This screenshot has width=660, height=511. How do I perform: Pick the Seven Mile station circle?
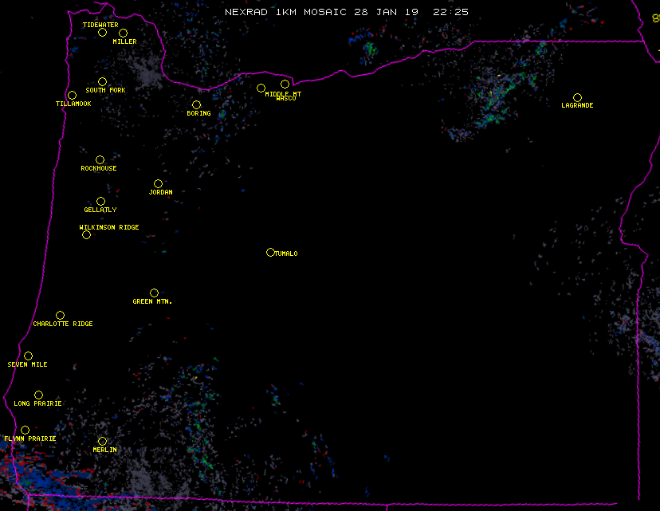coord(28,356)
